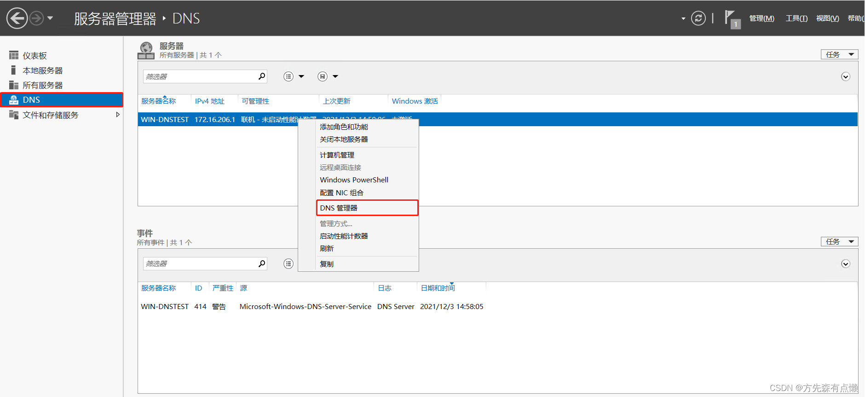Click the servers save query icon
This screenshot has width=865, height=397.
323,76
